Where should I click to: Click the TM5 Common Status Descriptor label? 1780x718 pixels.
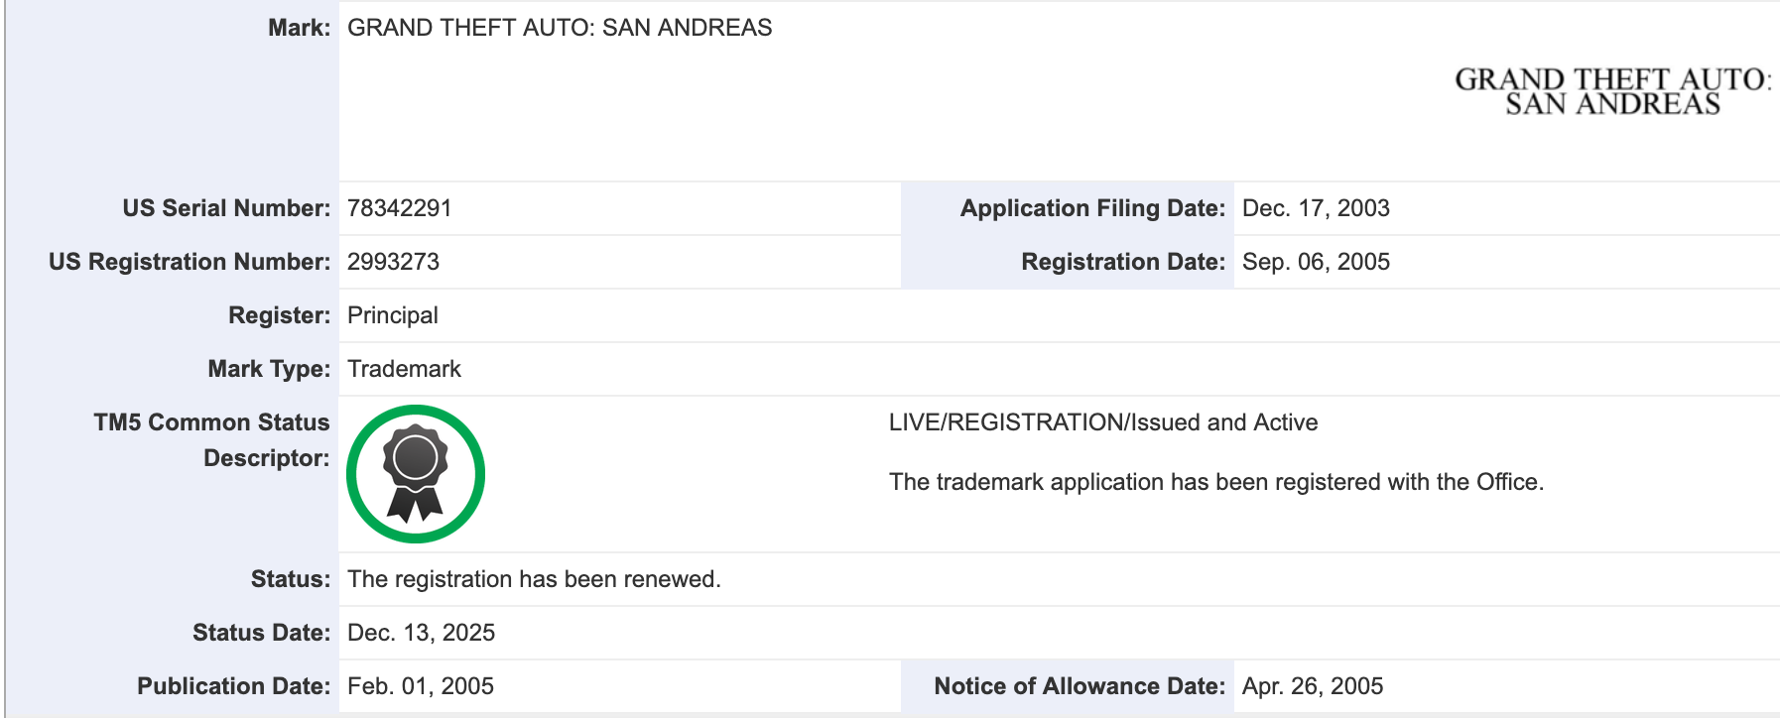211,440
